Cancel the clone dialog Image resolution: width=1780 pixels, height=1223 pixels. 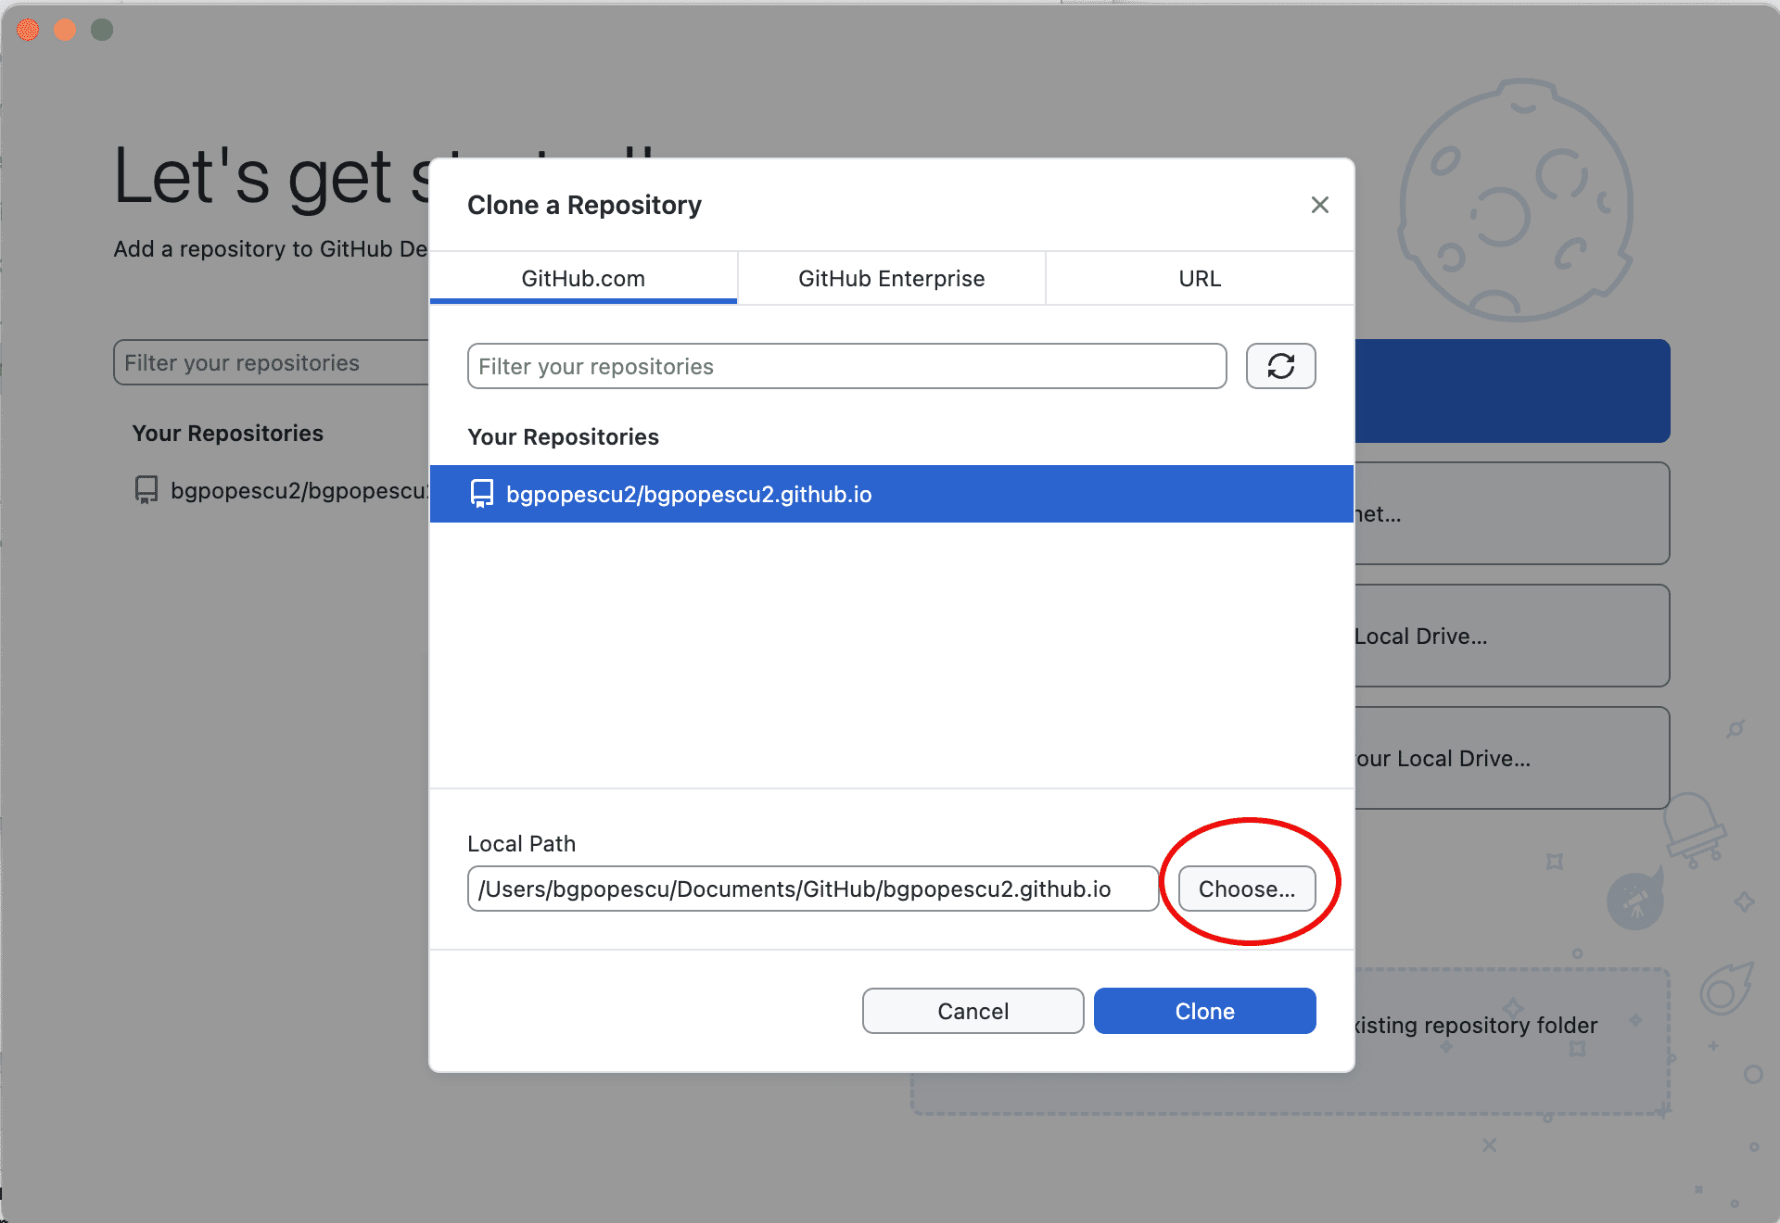973,1011
